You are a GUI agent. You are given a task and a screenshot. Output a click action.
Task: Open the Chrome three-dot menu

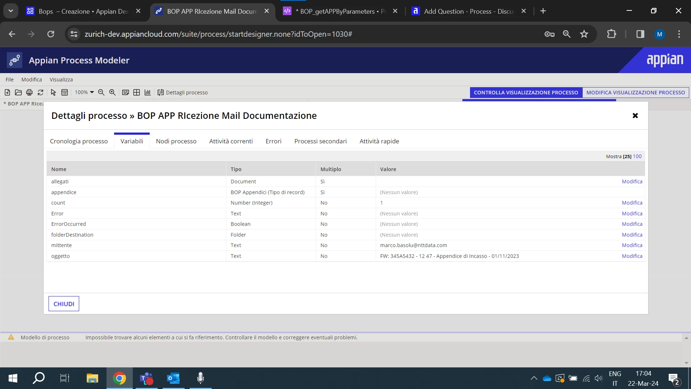679,34
